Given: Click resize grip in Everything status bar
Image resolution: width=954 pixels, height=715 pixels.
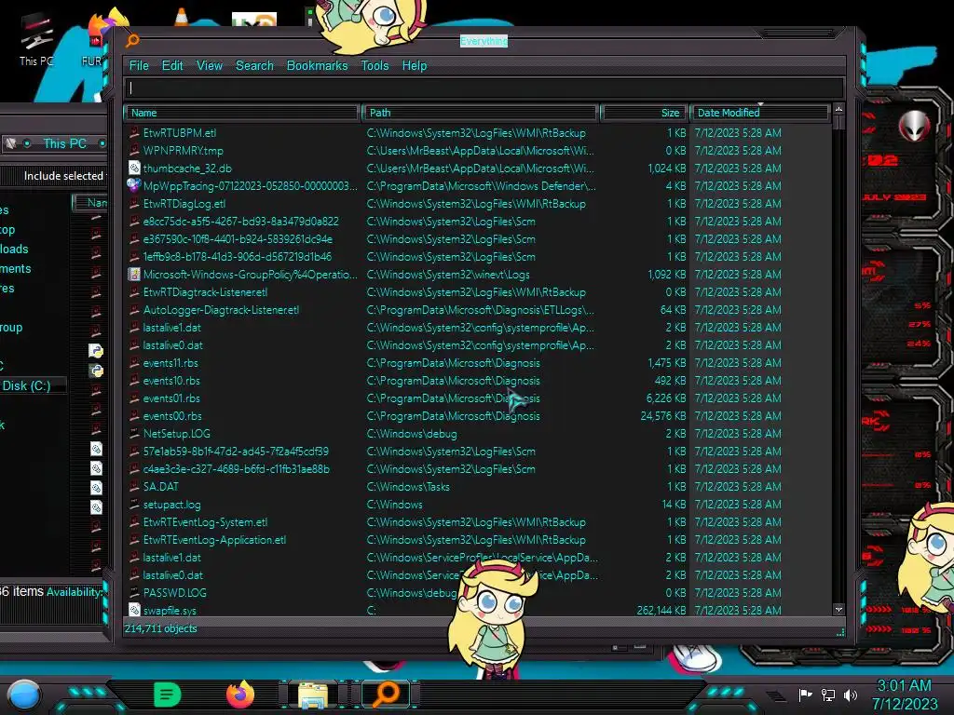Looking at the screenshot, I should [840, 632].
